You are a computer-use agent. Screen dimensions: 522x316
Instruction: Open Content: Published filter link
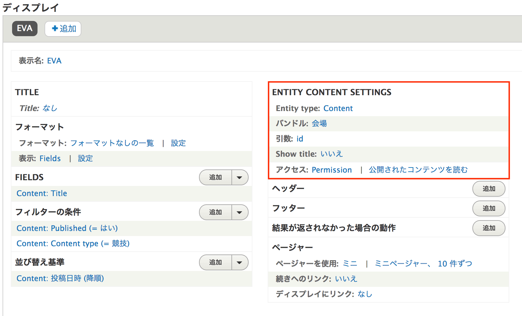tap(67, 228)
